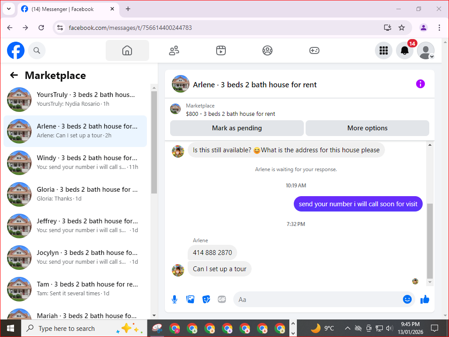Open conversation information purple icon

tap(420, 84)
